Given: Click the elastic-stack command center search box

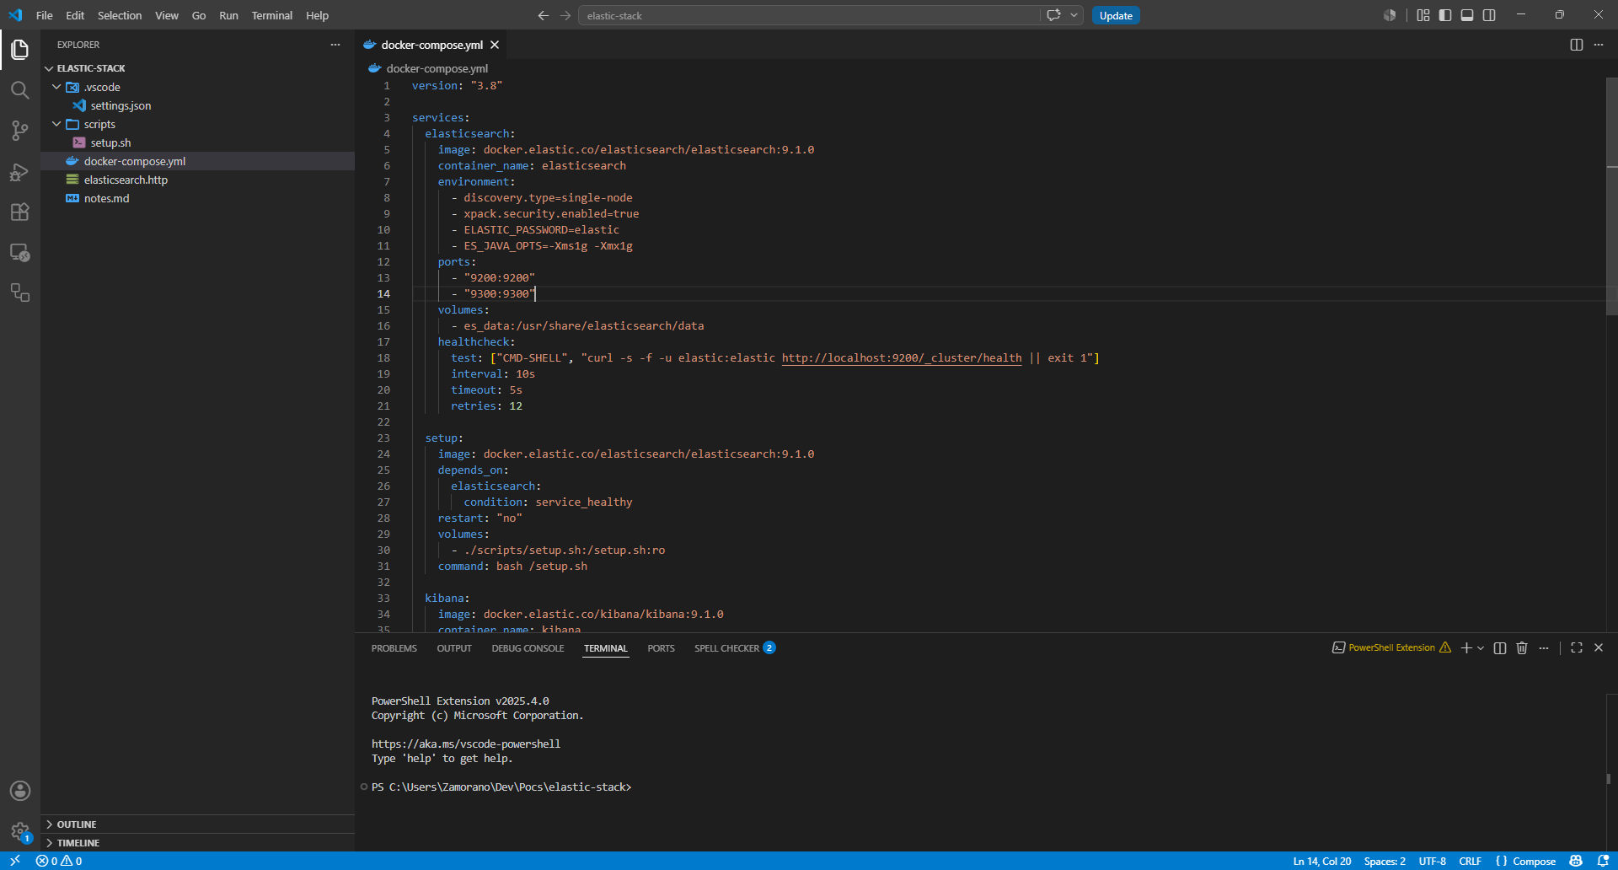Looking at the screenshot, I should (x=809, y=15).
